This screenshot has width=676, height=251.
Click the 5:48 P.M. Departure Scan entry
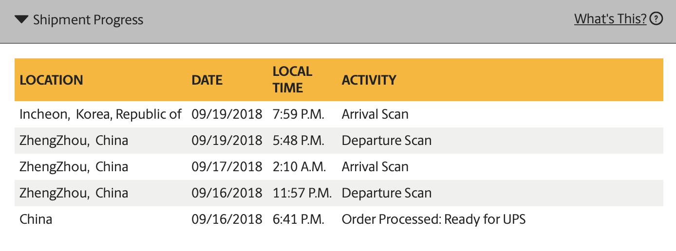386,141
